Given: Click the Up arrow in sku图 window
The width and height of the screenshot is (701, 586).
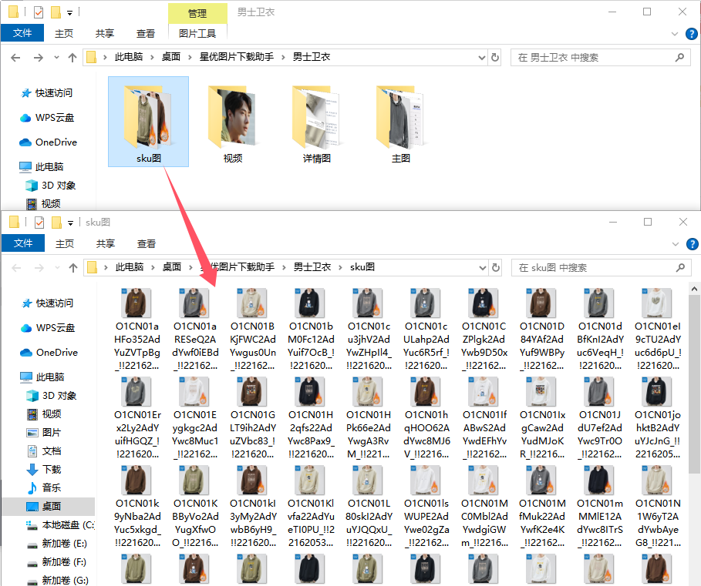Looking at the screenshot, I should click(72, 268).
